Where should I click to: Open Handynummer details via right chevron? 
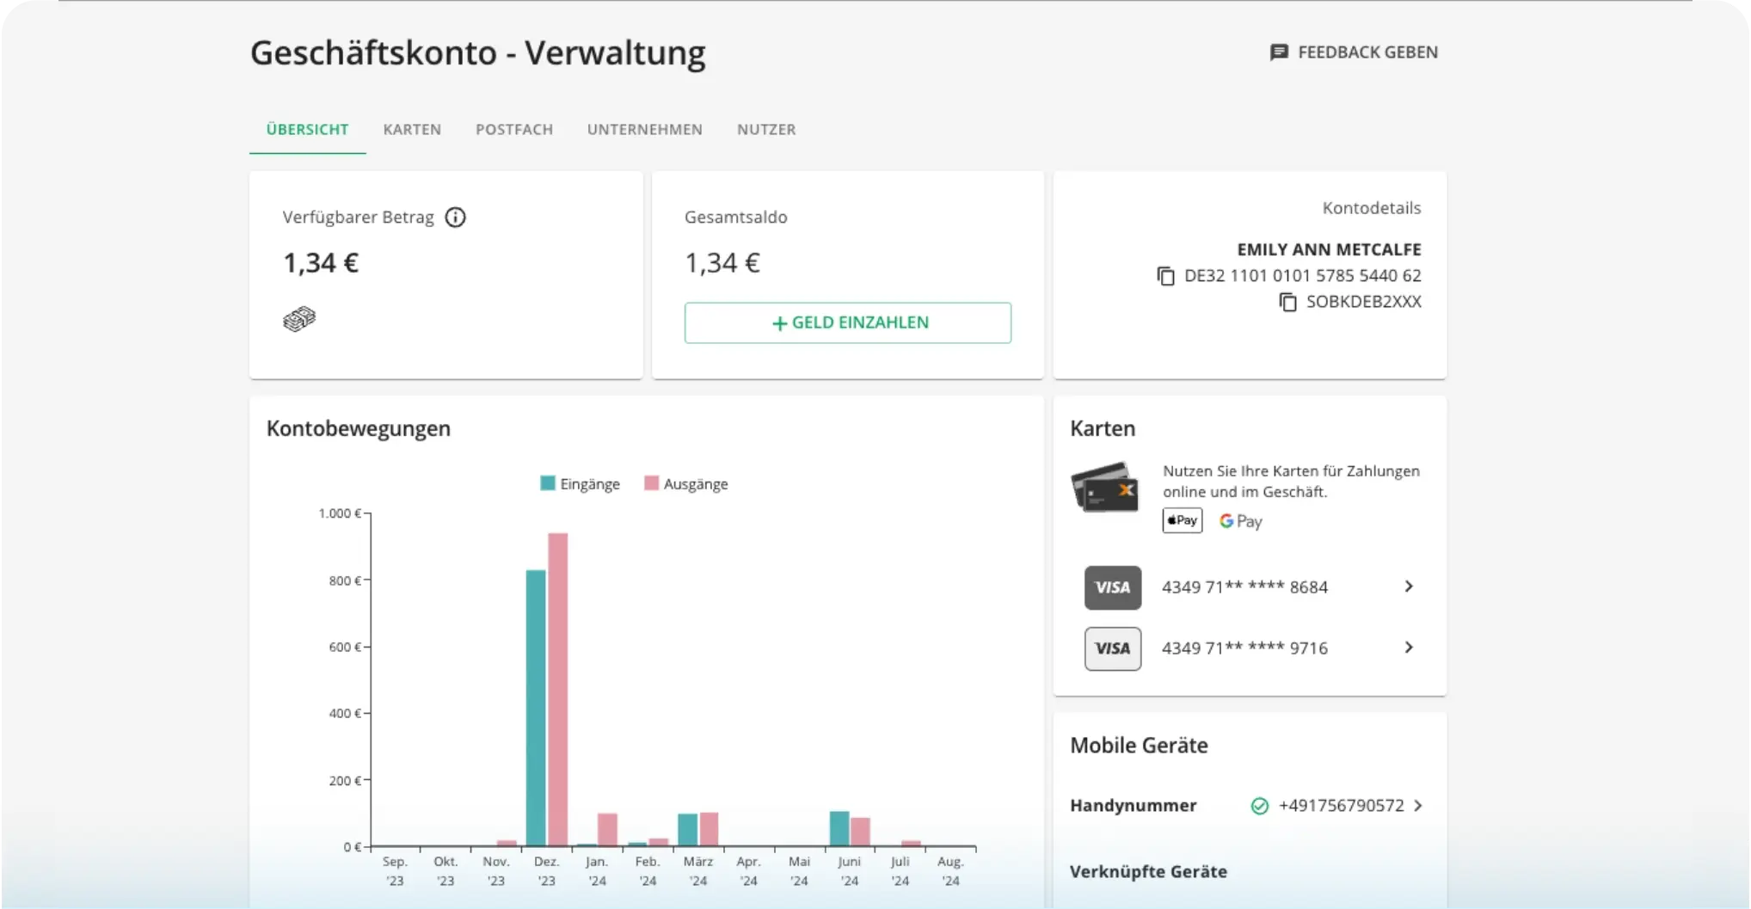click(1416, 806)
